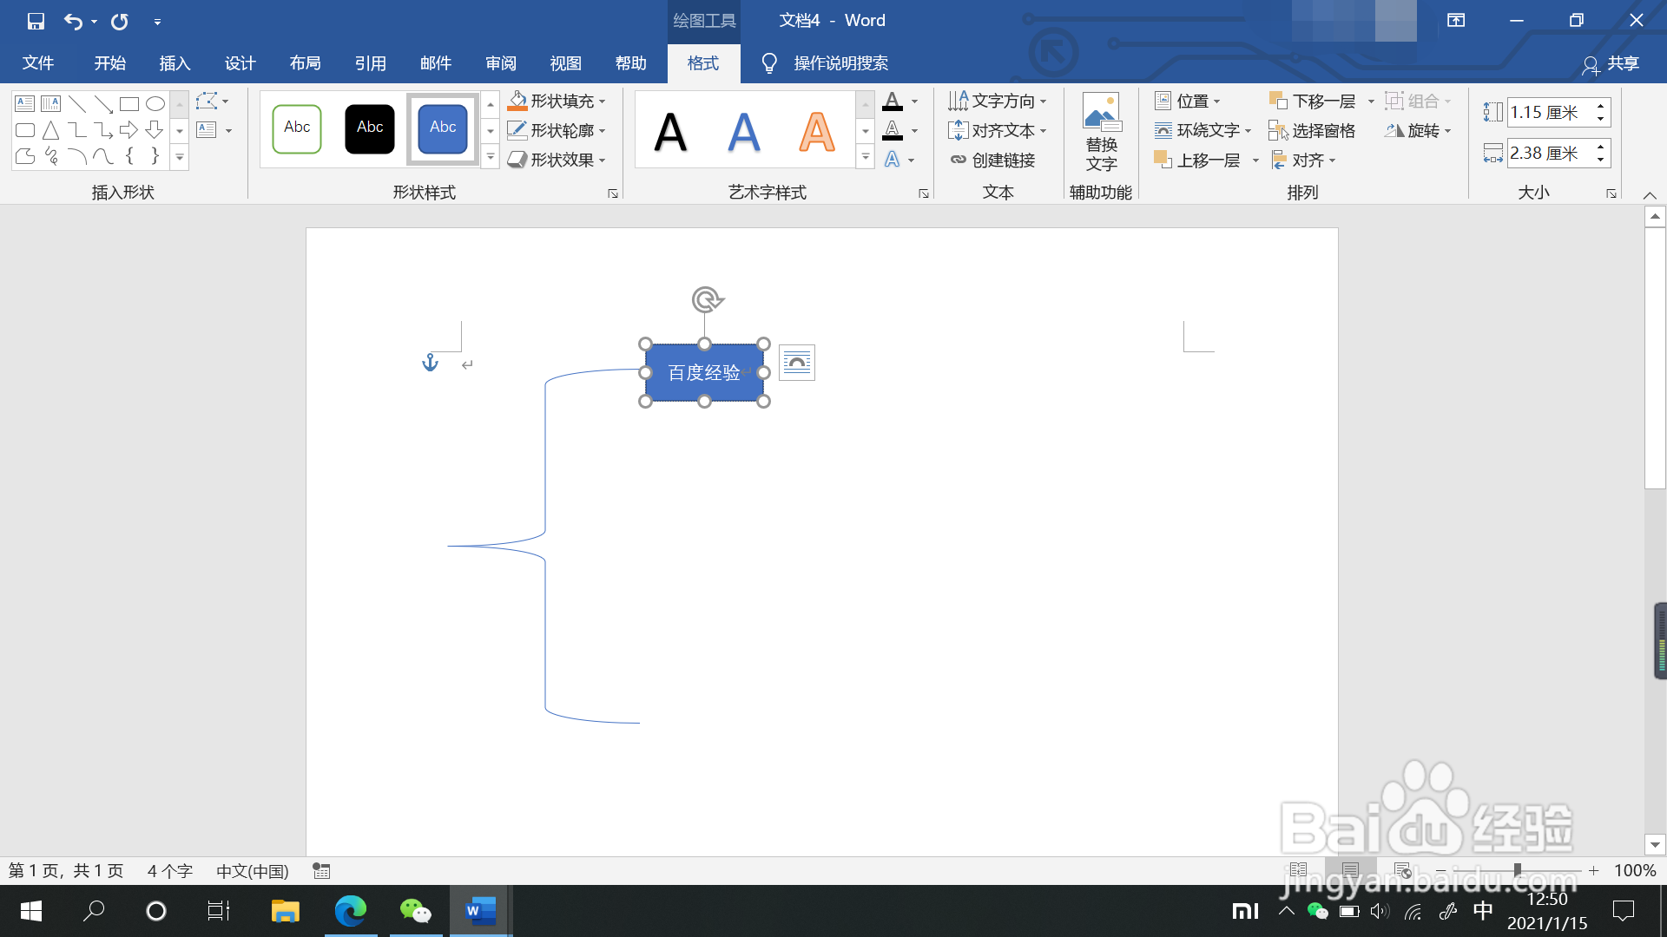1667x937 pixels.
Task: Open 文字方向 text direction dropdown
Action: 997,102
